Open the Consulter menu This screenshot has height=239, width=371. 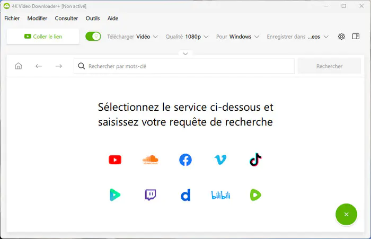pos(66,18)
